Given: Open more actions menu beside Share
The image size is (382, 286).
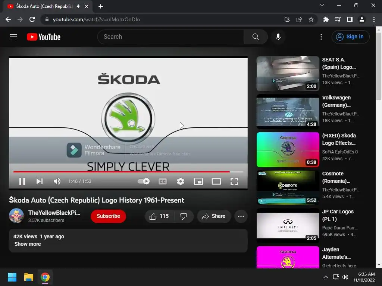Looking at the screenshot, I should 241,216.
